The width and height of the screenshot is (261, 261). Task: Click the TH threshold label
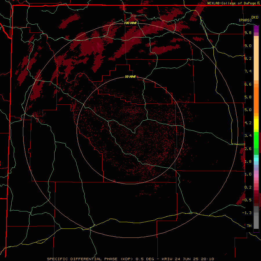pyautogui.click(x=249, y=226)
